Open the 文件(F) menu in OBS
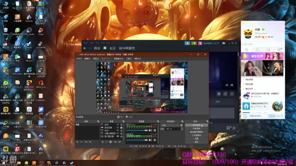296x166 pixels. [79, 59]
